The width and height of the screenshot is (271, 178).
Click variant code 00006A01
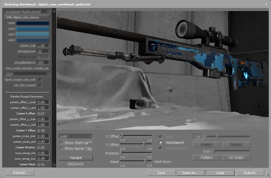click(76, 164)
